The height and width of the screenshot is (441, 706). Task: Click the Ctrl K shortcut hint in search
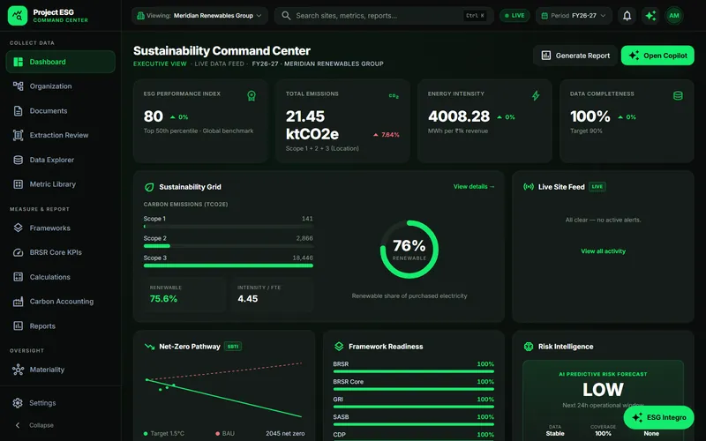tap(475, 15)
